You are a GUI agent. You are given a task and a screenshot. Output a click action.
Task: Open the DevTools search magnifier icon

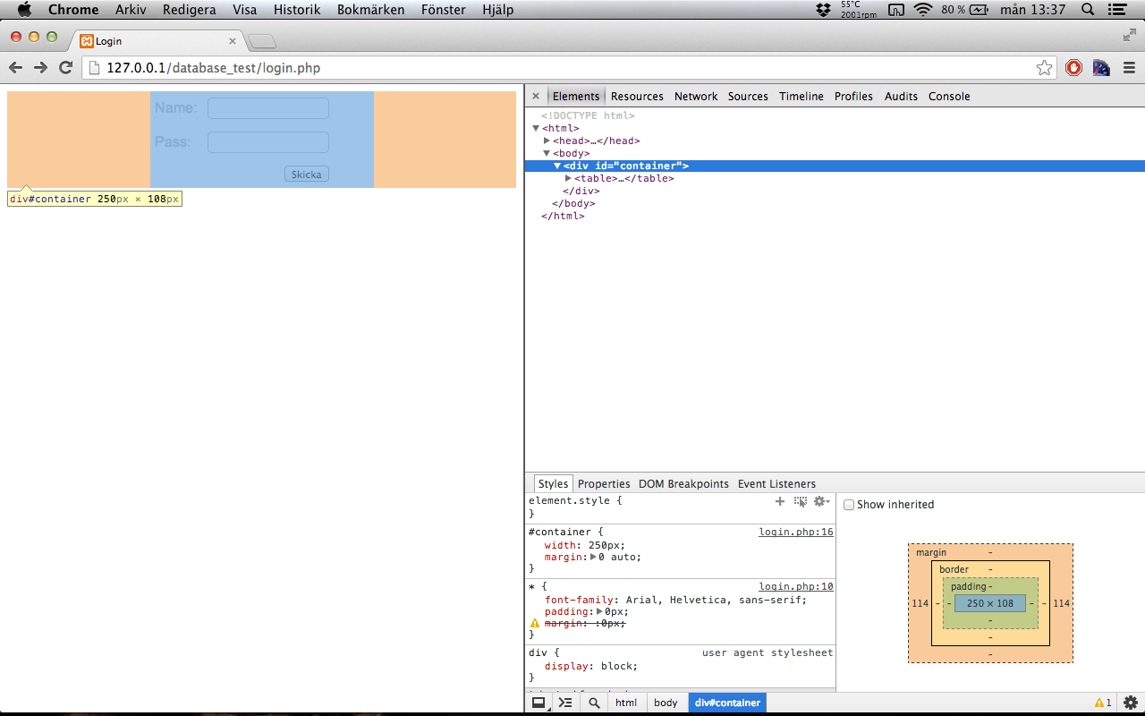coord(593,703)
